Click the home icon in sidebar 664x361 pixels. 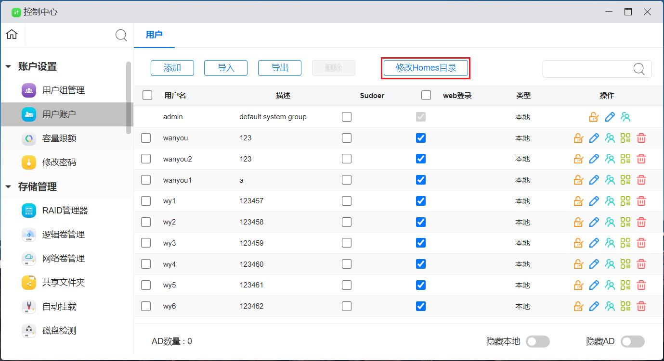(12, 35)
